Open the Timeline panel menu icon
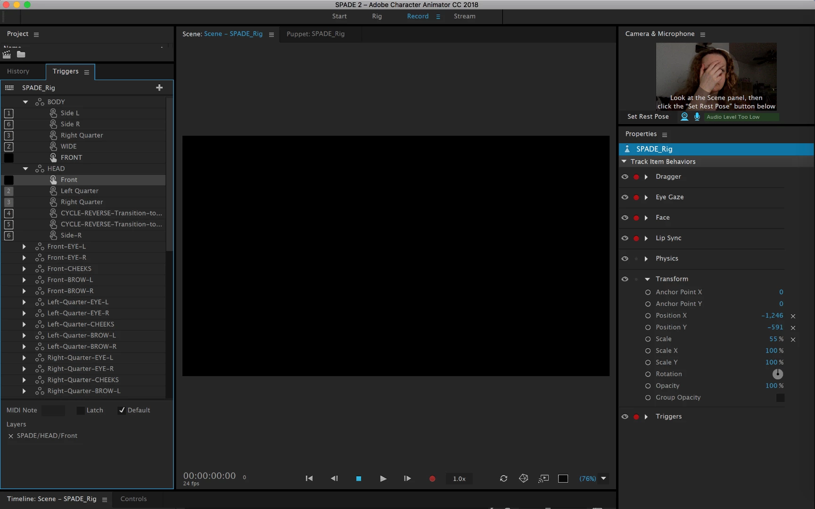This screenshot has height=509, width=815. click(x=105, y=500)
